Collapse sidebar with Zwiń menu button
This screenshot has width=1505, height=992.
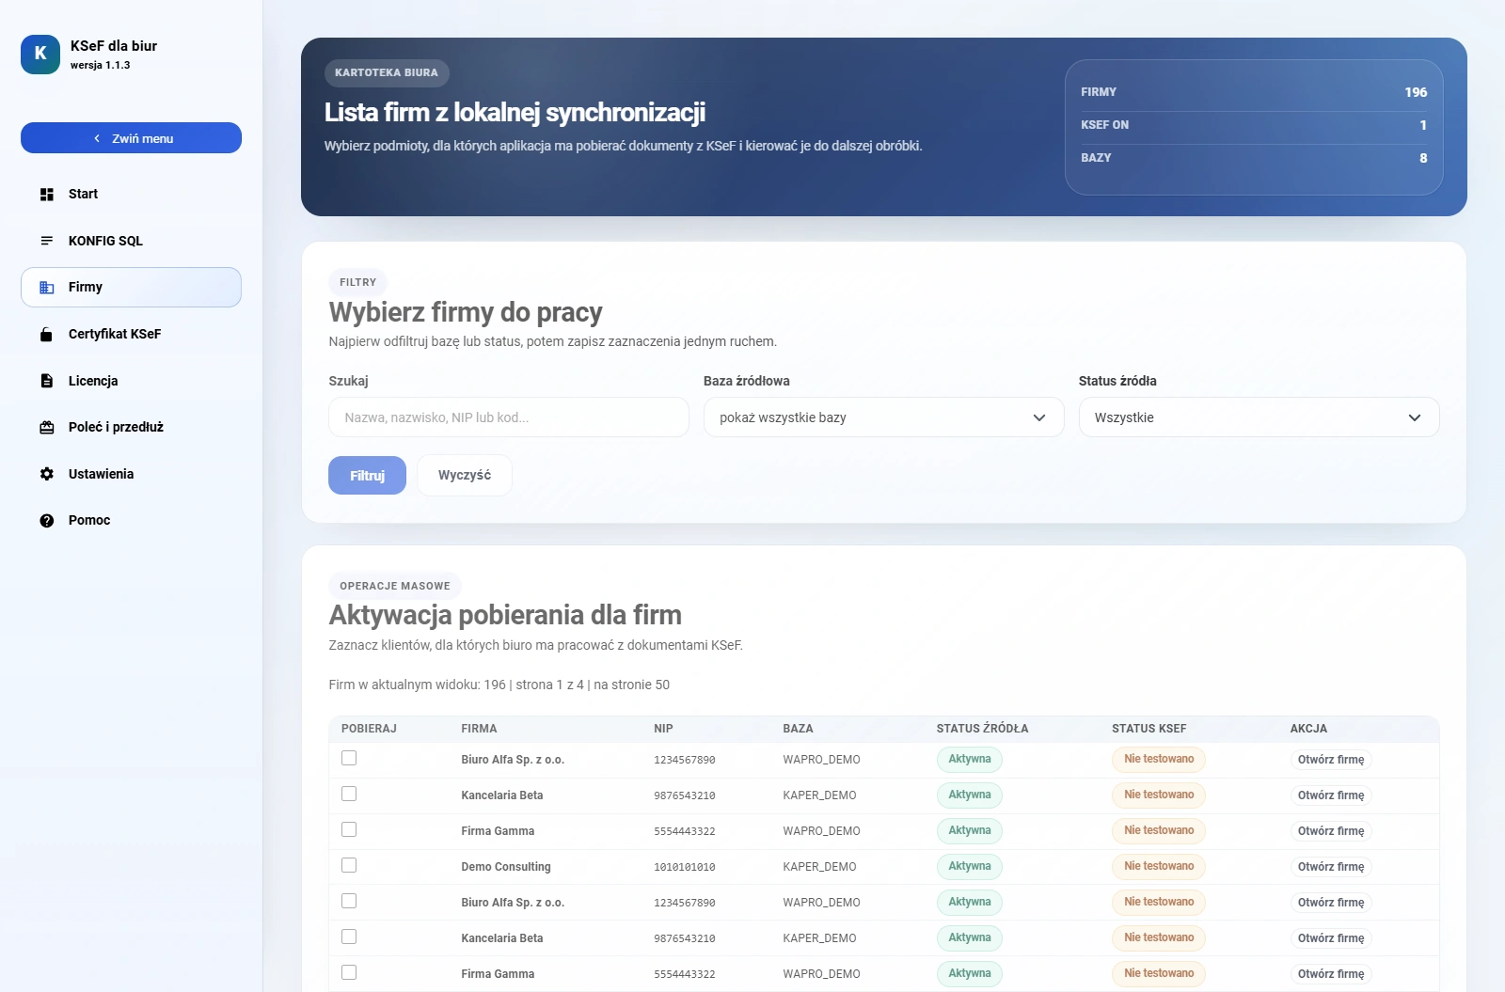pos(131,138)
